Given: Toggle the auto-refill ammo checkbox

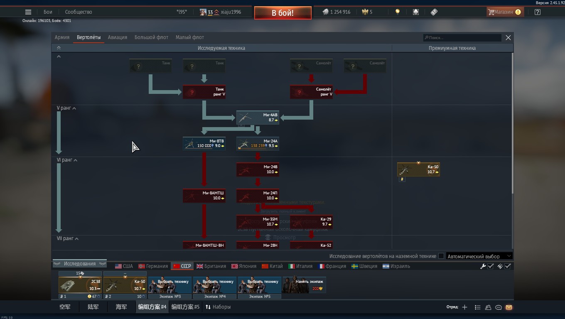Looking at the screenshot, I should [x=508, y=266].
